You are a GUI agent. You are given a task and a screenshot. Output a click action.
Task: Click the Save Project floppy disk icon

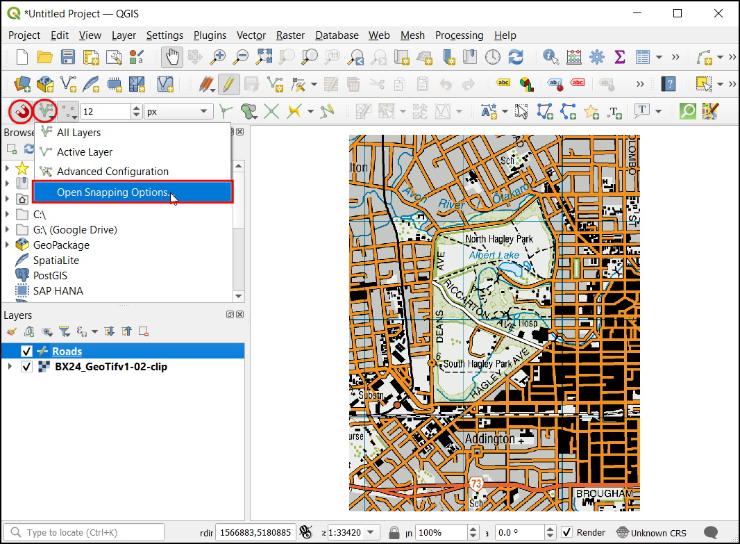click(68, 57)
